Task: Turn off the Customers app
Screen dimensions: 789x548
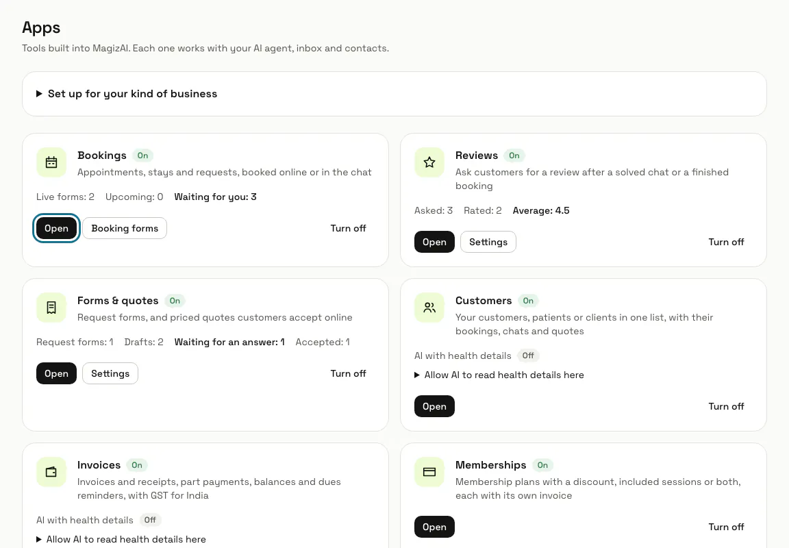Action: (726, 407)
